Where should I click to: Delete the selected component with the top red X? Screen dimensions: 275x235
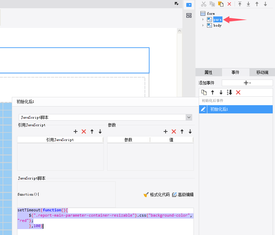[229, 4]
